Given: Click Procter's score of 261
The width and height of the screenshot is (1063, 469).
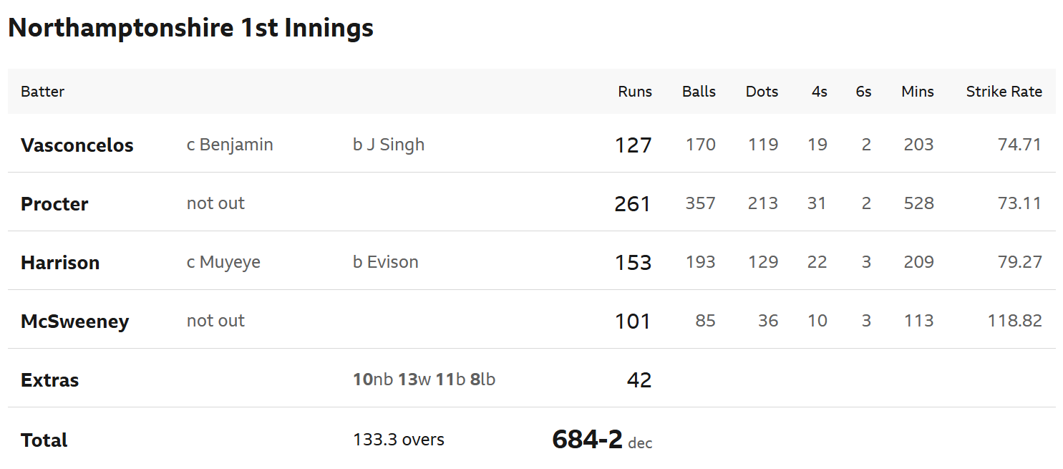Looking at the screenshot, I should (x=633, y=204).
